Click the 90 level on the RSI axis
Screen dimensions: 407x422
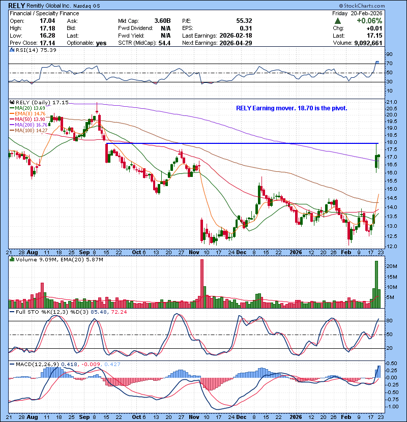[390, 54]
